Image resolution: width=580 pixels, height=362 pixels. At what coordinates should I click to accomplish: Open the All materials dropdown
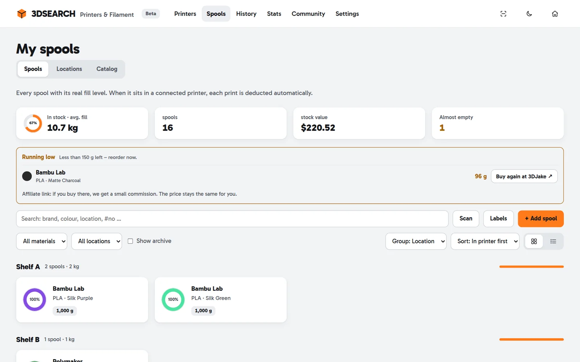[x=42, y=241]
